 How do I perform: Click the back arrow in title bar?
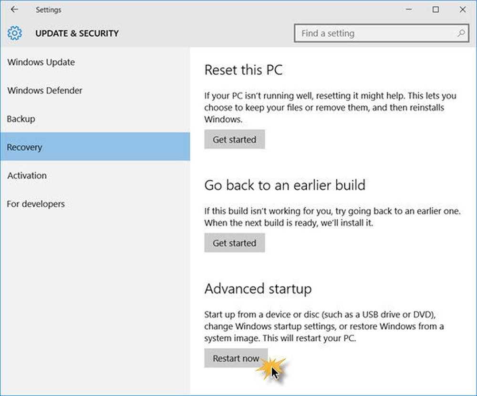point(14,10)
